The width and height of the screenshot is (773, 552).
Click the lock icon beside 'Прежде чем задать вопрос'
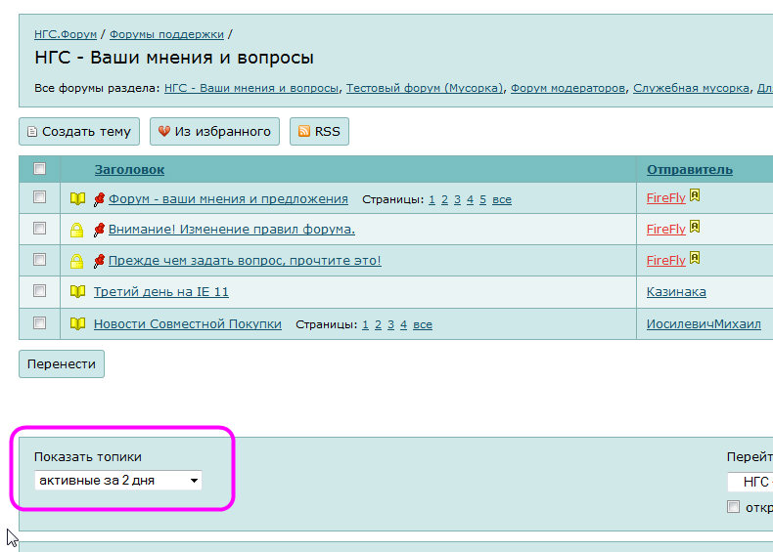pyautogui.click(x=77, y=261)
